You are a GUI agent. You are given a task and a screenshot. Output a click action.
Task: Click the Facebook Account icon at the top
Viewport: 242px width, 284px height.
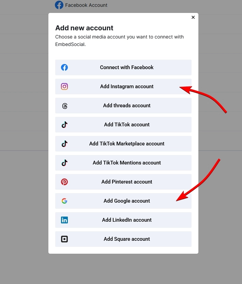[59, 5]
